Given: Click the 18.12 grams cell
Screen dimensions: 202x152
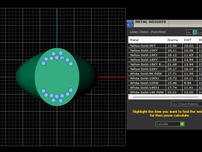Looking at the screenshot, I should [174, 55].
